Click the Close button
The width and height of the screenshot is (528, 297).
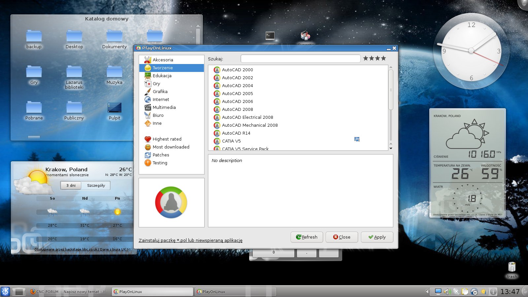tap(342, 237)
